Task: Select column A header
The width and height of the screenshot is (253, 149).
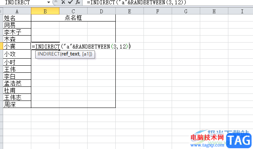Action: pyautogui.click(x=17, y=11)
